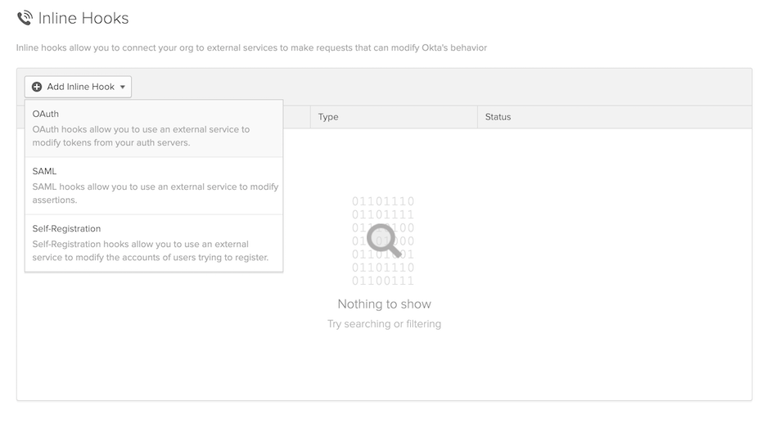Click the plus icon on Add Inline Hook
771x423 pixels.
pyautogui.click(x=37, y=87)
